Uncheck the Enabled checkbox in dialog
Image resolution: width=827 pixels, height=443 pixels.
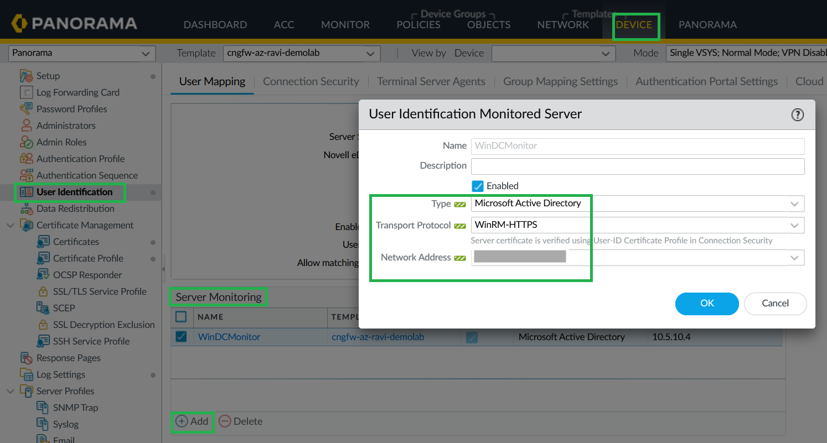[x=478, y=186]
